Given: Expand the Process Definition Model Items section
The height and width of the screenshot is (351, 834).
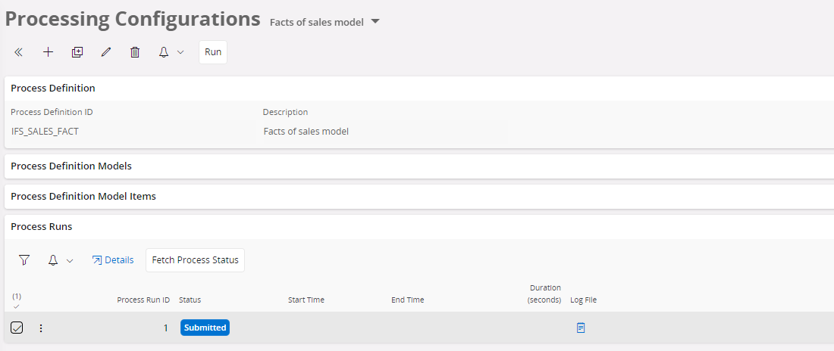Looking at the screenshot, I should (x=83, y=196).
